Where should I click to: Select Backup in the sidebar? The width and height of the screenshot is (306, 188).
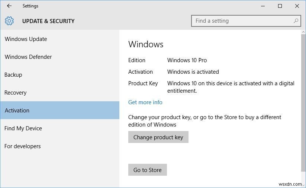click(60, 75)
